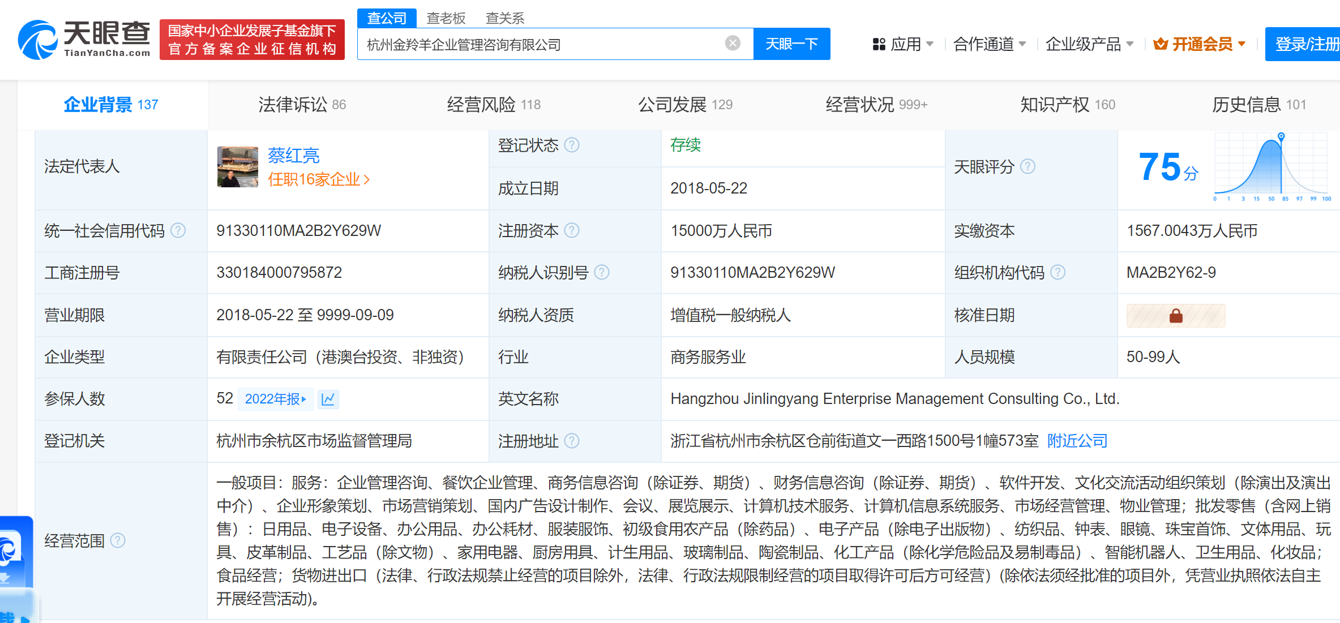Click help icon next to 登记状态
Viewport: 1340px width, 623px height.
[572, 145]
